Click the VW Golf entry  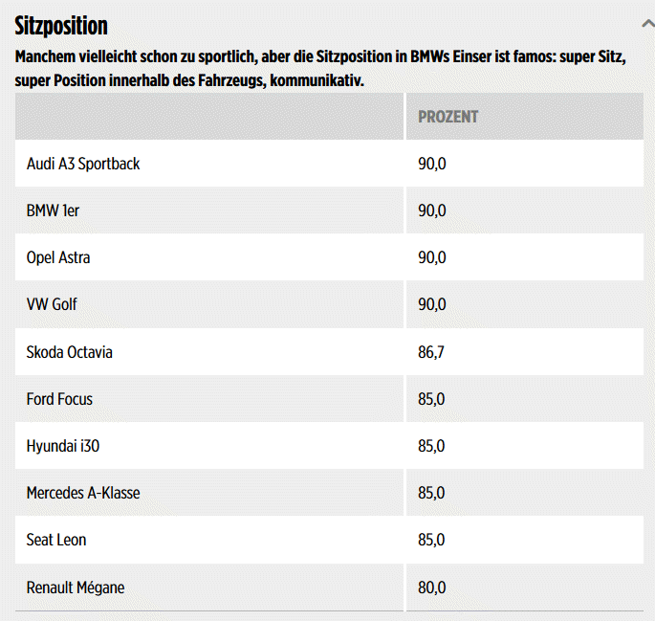click(52, 304)
